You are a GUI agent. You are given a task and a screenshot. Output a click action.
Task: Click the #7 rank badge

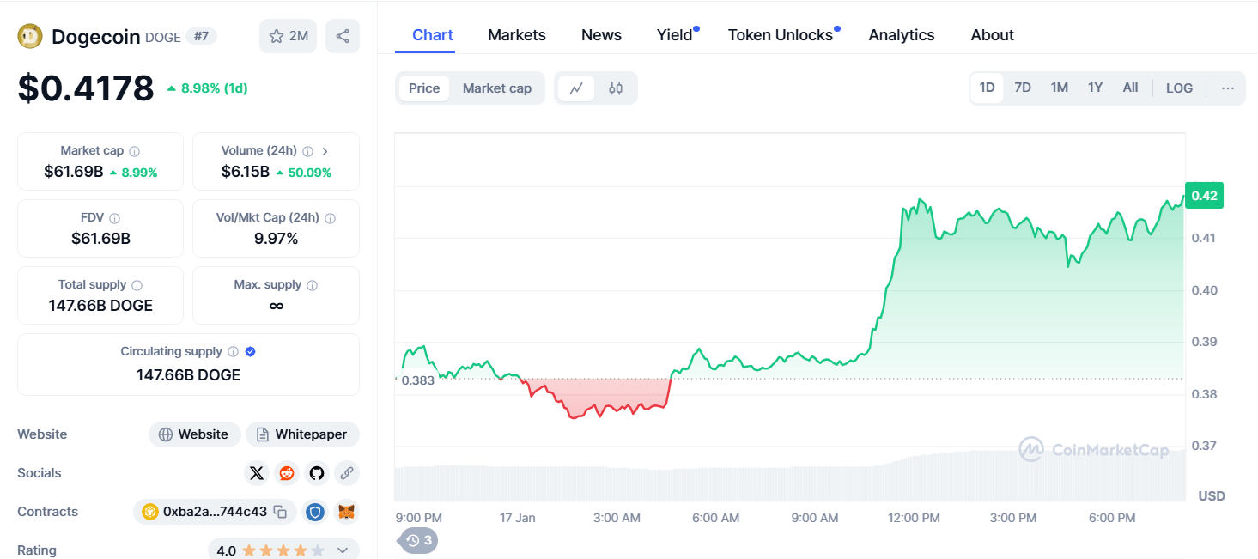click(201, 36)
